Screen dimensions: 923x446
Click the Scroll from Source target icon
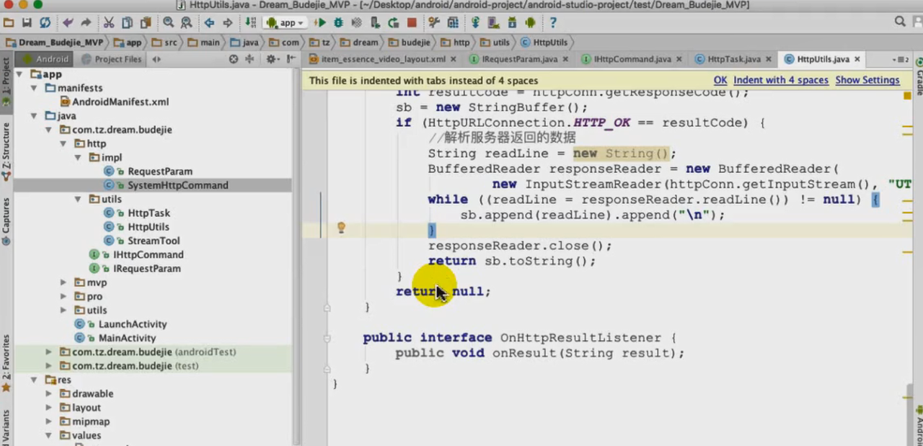[233, 59]
